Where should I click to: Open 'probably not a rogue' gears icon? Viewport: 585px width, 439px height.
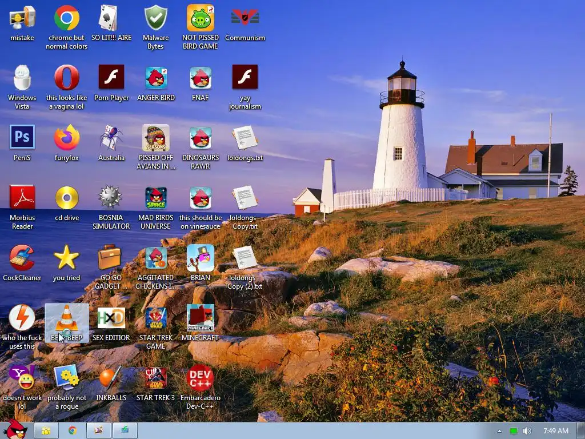pyautogui.click(x=66, y=377)
